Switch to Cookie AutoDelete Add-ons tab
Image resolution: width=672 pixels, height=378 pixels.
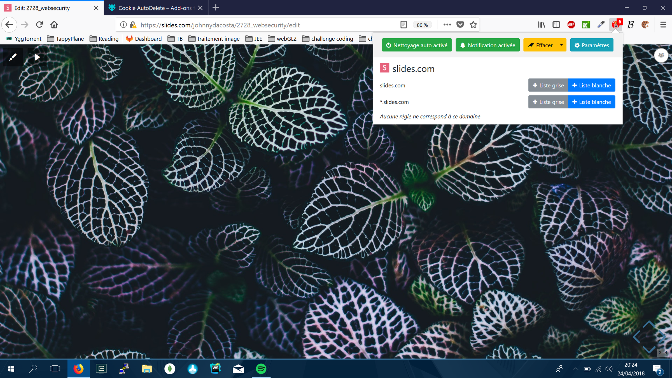[x=155, y=8]
